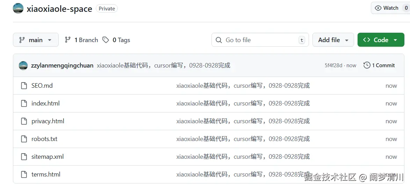
Task: Click the tag icon beside 0 Tags
Action: (106, 40)
